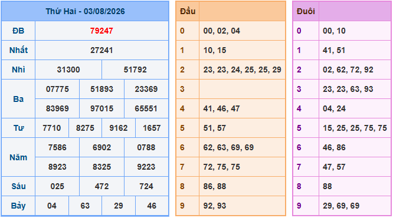Viewport: 393px width, 218px height.
Task: Click Đuôi values 15, 25, 25, 75, 75
Action: point(355,128)
